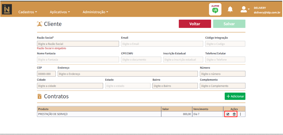This screenshot has height=135, width=283.
Task: Open the Administração menu
Action: [95, 12]
